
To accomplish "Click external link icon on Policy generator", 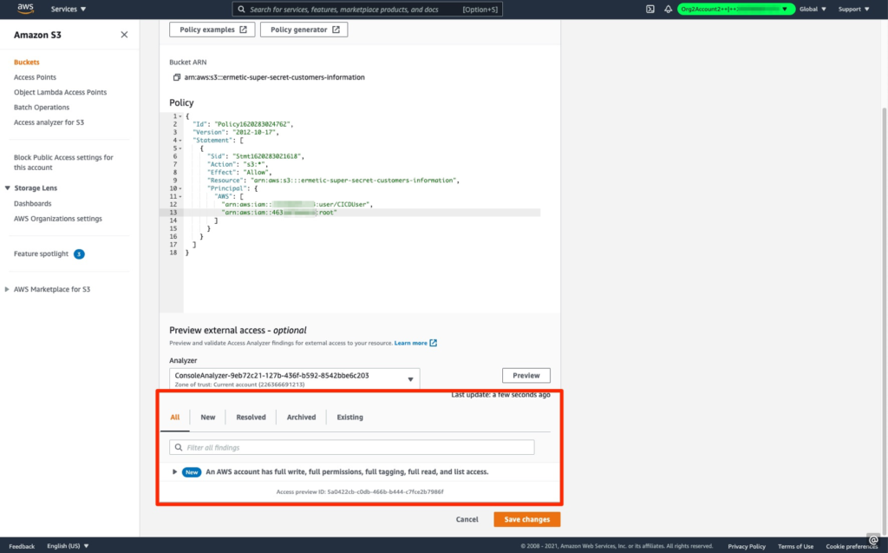I will click(x=336, y=30).
